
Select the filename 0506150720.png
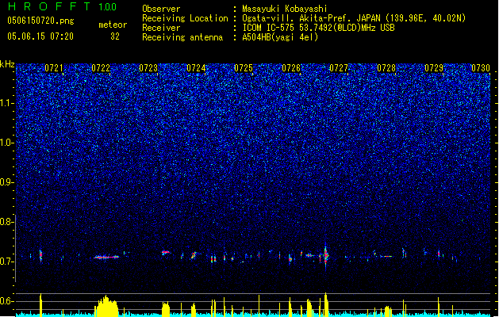[x=40, y=21]
